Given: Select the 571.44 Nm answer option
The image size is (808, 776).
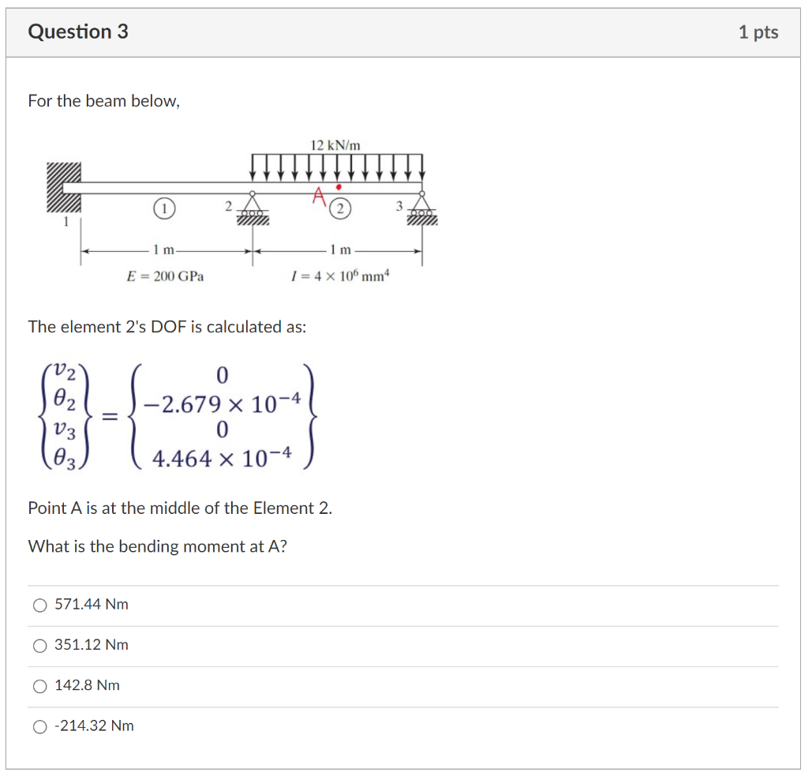Looking at the screenshot, I should coord(39,605).
